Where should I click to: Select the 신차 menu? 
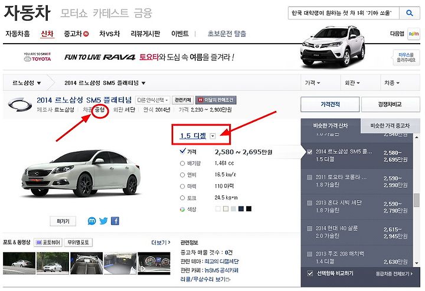pos(47,34)
